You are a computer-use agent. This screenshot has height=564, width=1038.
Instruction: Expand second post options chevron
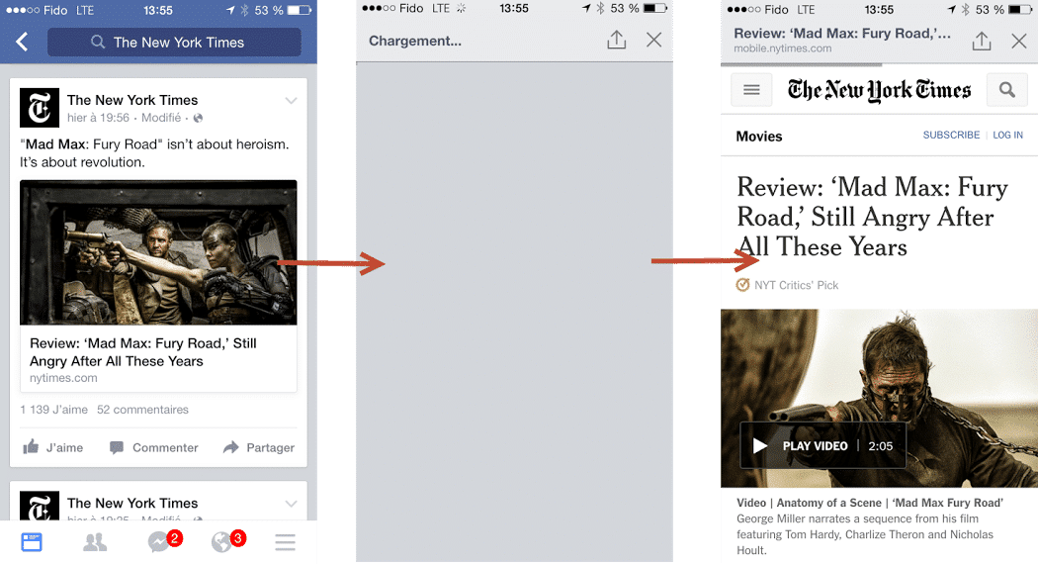[291, 504]
